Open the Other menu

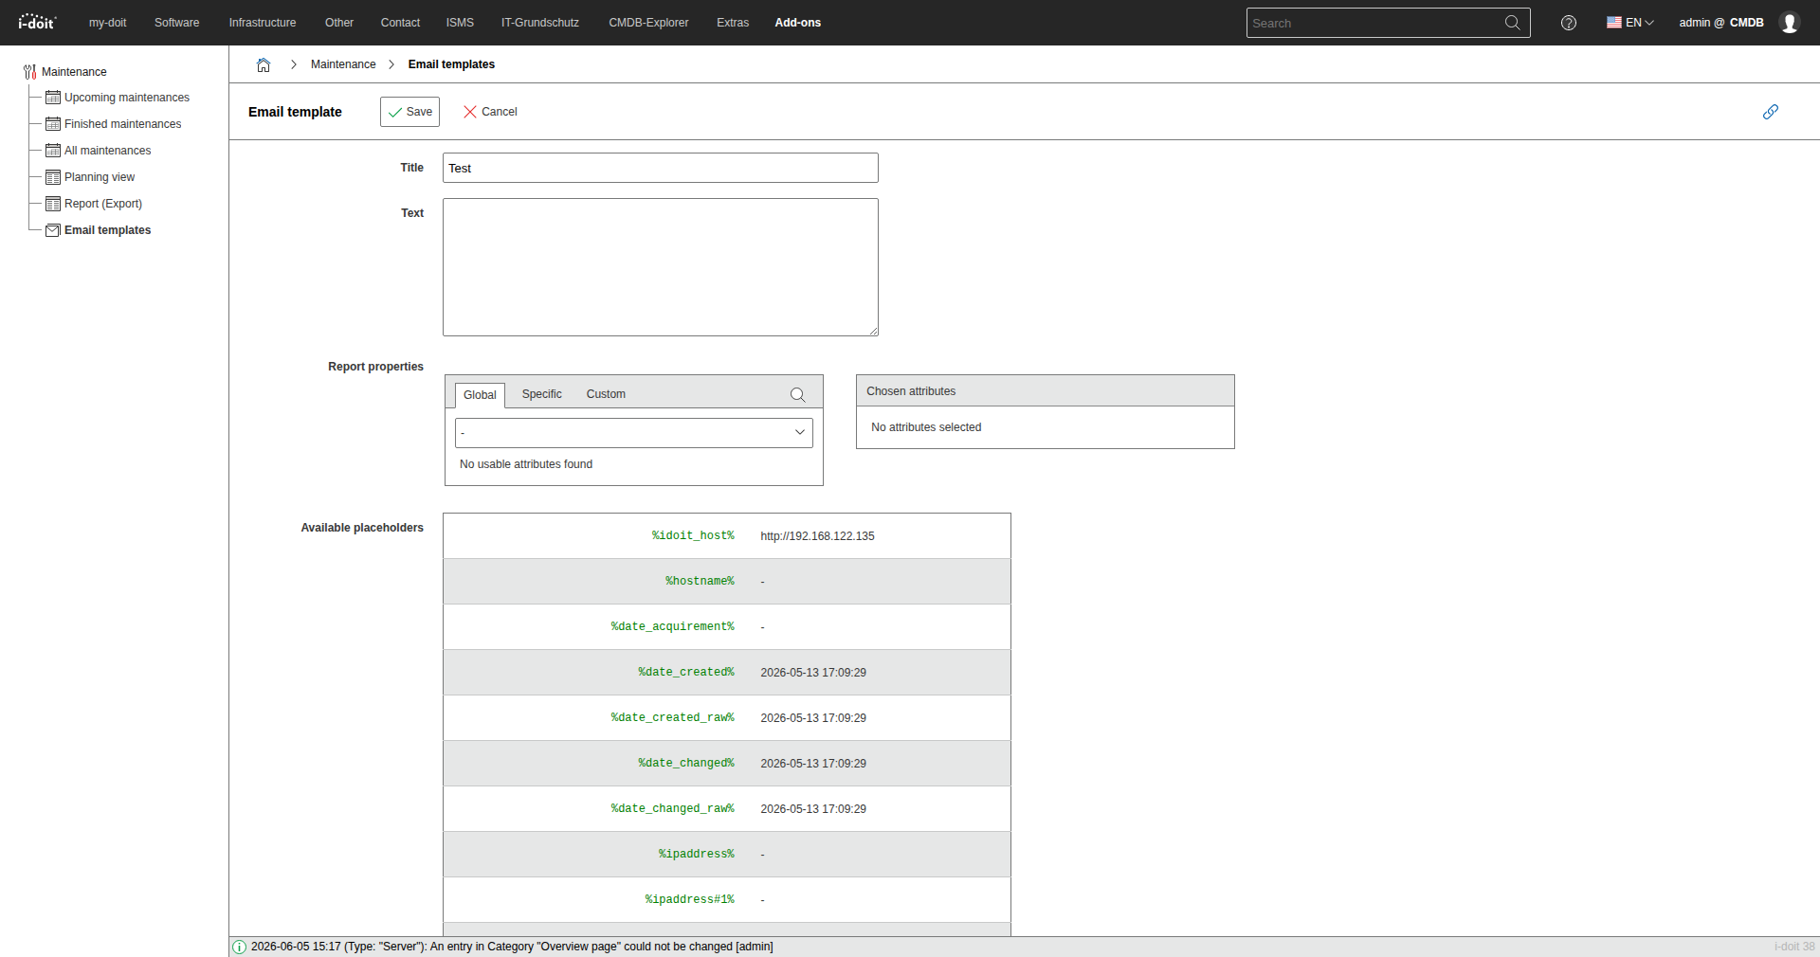point(339,23)
